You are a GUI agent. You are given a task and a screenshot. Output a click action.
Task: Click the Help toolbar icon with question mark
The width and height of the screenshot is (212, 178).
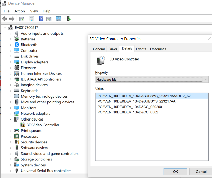click(41, 19)
